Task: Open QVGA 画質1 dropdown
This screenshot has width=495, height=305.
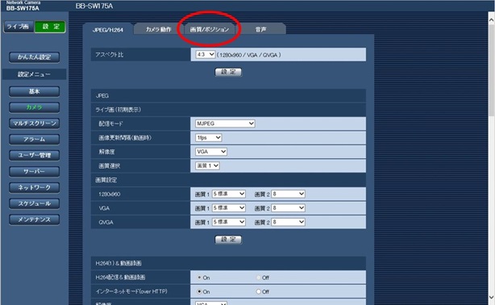Action: click(229, 222)
